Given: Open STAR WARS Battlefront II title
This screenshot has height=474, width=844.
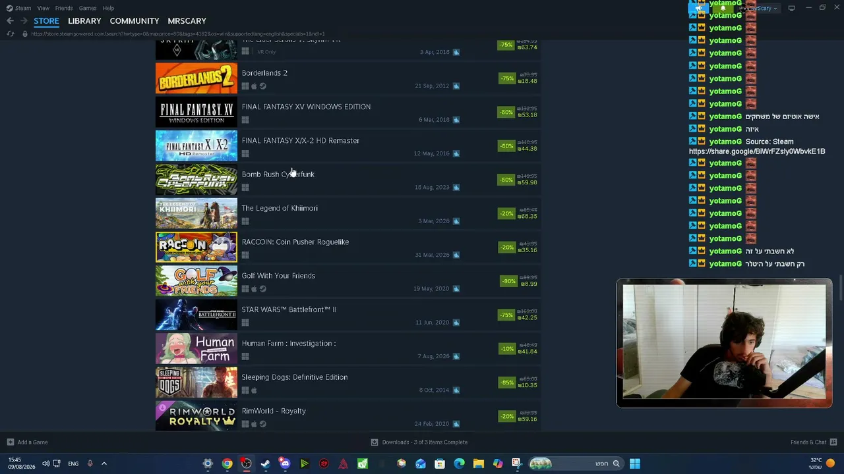Looking at the screenshot, I should point(289,309).
